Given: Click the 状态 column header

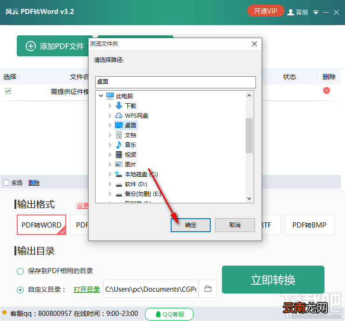Looking at the screenshot, I should [x=290, y=77].
